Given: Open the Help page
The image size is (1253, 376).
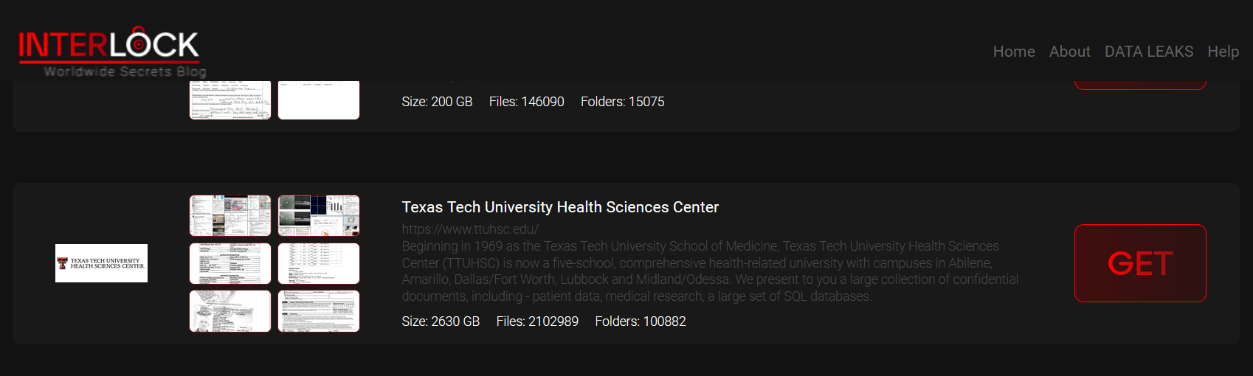Looking at the screenshot, I should (1223, 52).
